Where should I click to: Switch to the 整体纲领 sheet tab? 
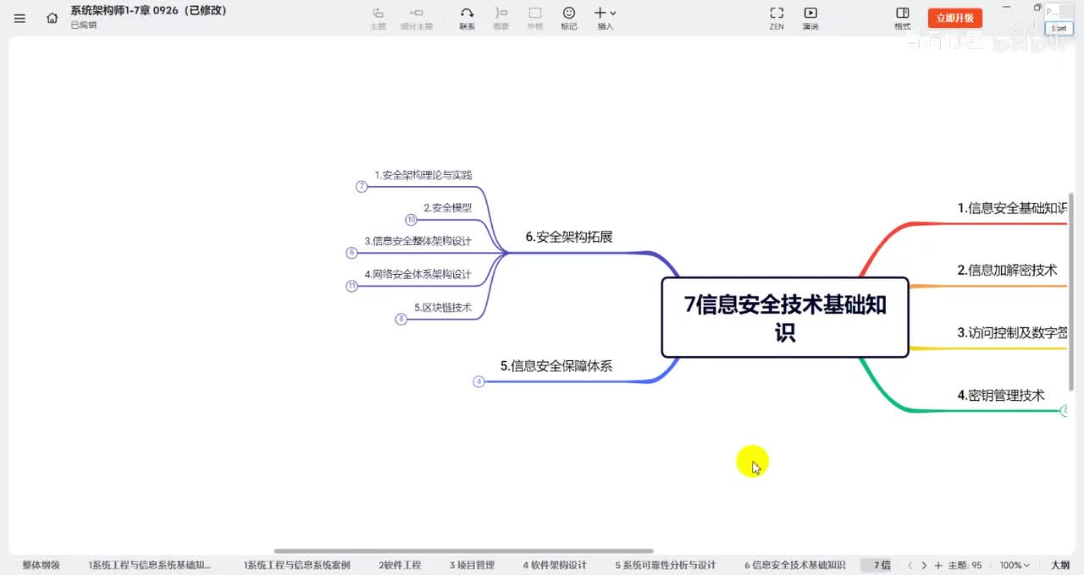pyautogui.click(x=41, y=565)
